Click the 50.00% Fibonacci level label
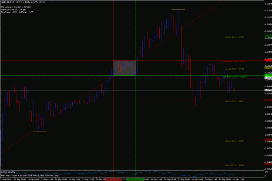Image resolution: width=272 pixels, height=181 pixels. coord(235,69)
